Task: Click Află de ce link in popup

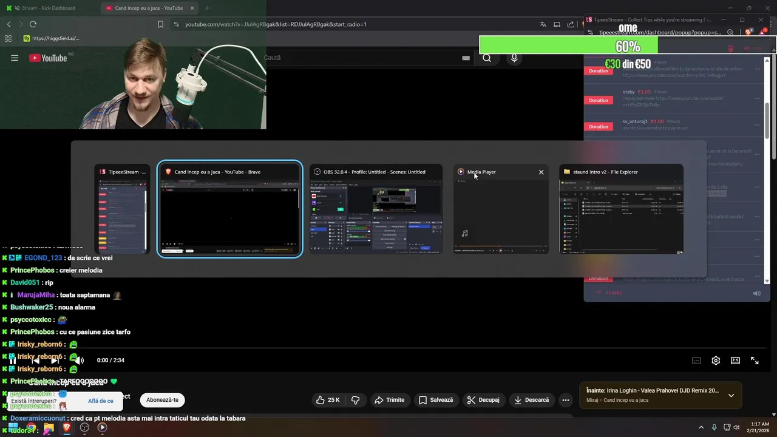Action: click(x=101, y=401)
